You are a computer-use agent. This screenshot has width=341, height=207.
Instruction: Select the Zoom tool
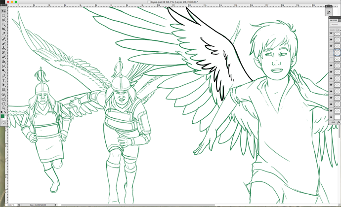click(3, 108)
